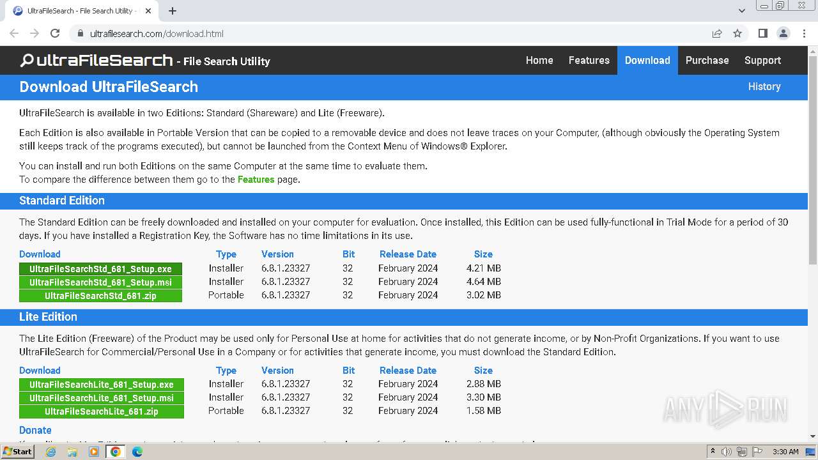Share this page icon in address bar

point(717,33)
